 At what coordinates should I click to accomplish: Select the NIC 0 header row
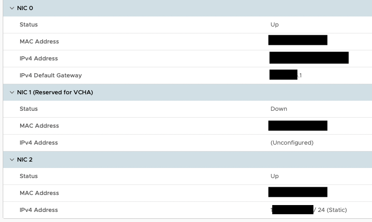coord(188,8)
